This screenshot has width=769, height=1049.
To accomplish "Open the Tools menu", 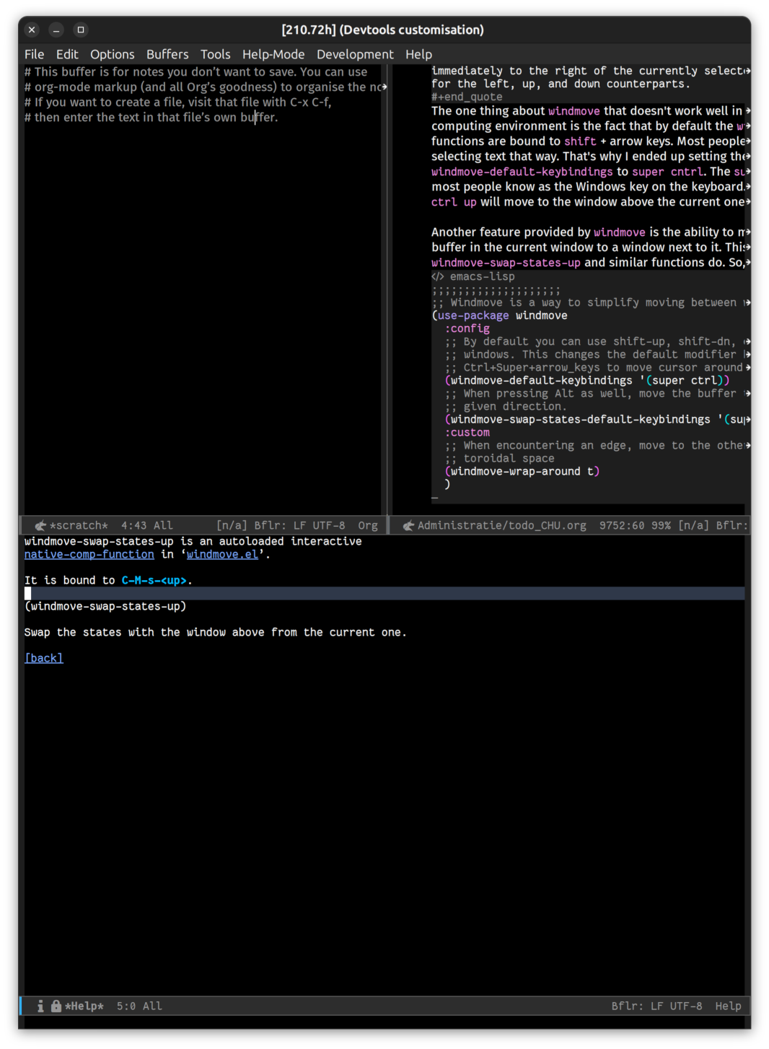I will pyautogui.click(x=215, y=54).
